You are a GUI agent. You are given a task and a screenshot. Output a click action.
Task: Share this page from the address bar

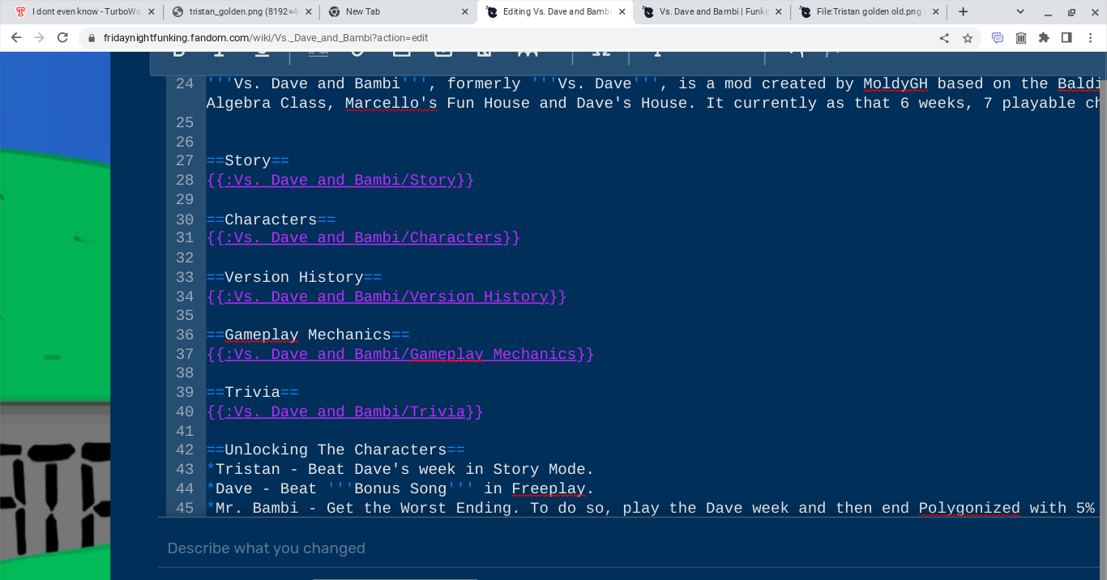coord(944,38)
